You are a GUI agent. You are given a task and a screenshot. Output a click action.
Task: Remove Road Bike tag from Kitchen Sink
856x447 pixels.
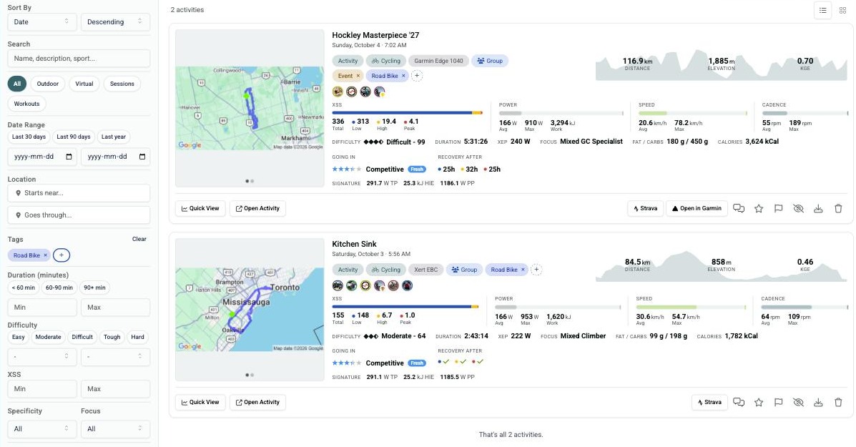coord(523,270)
